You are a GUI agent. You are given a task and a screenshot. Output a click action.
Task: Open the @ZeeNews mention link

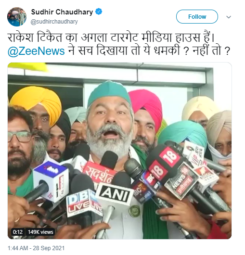[x=36, y=51]
